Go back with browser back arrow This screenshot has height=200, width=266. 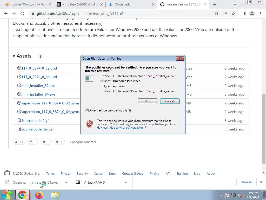coord(6,14)
